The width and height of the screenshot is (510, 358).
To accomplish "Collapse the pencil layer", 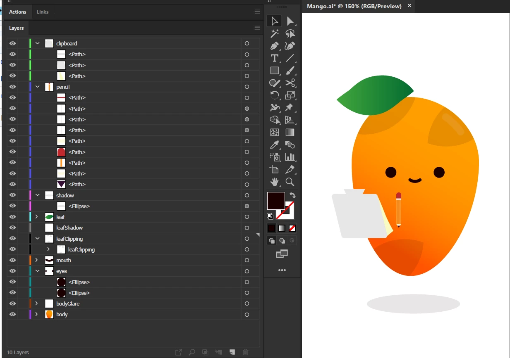I will click(x=38, y=87).
